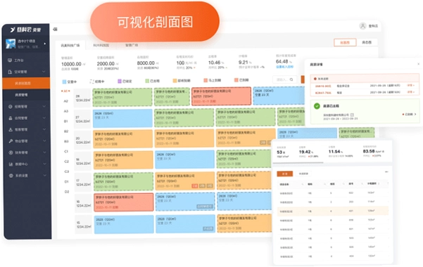423x267 pixels.
Task: Expand the sidebar menu with the circular clock-like icon
Action: click(44, 106)
